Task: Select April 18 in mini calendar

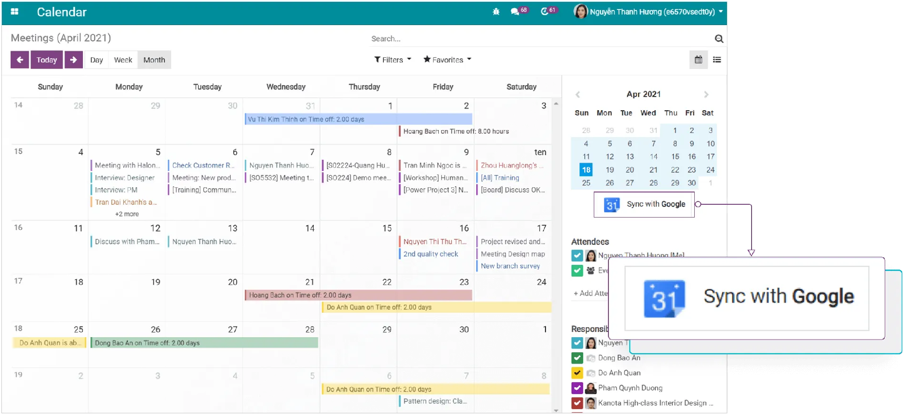Action: coord(586,170)
